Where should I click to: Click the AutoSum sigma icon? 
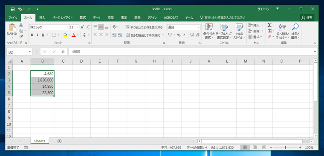click(x=269, y=25)
